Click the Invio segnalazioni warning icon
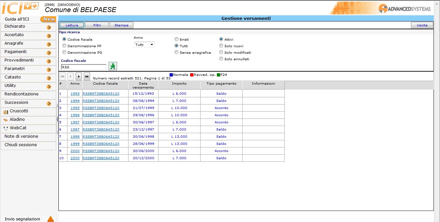 click(51, 219)
